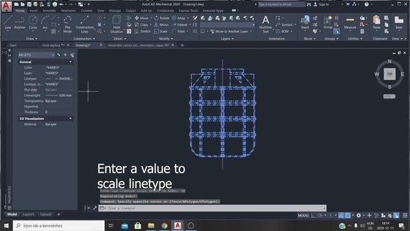Screen dimensions: 410x231
Task: Open Chrome from the taskbar
Action: [x=164, y=225]
